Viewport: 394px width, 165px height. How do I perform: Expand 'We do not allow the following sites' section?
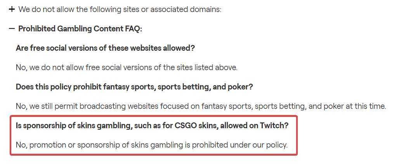120,10
